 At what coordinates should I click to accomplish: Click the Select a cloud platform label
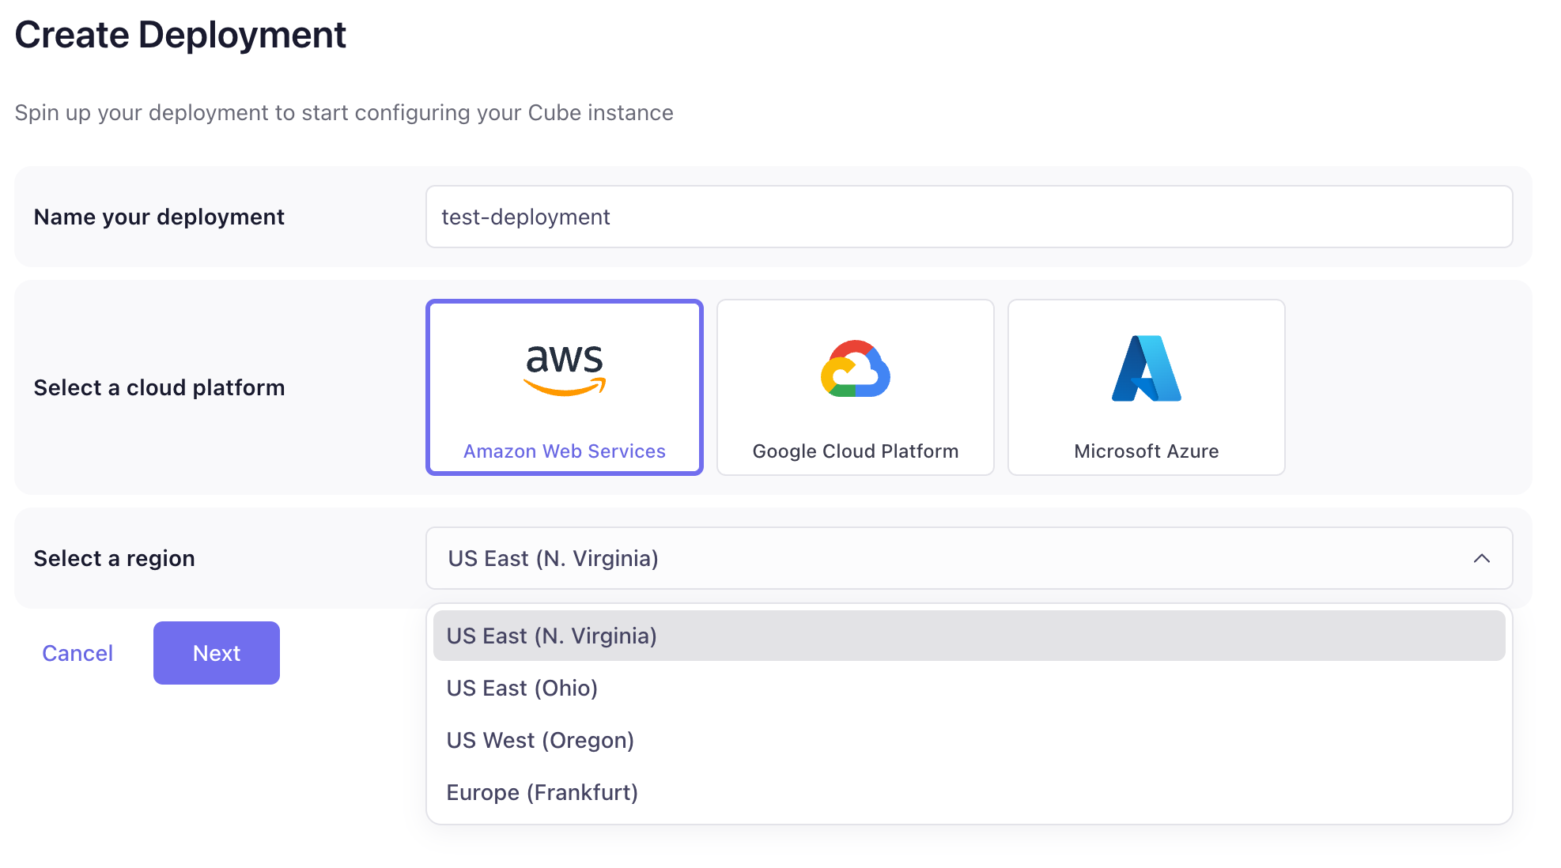159,387
